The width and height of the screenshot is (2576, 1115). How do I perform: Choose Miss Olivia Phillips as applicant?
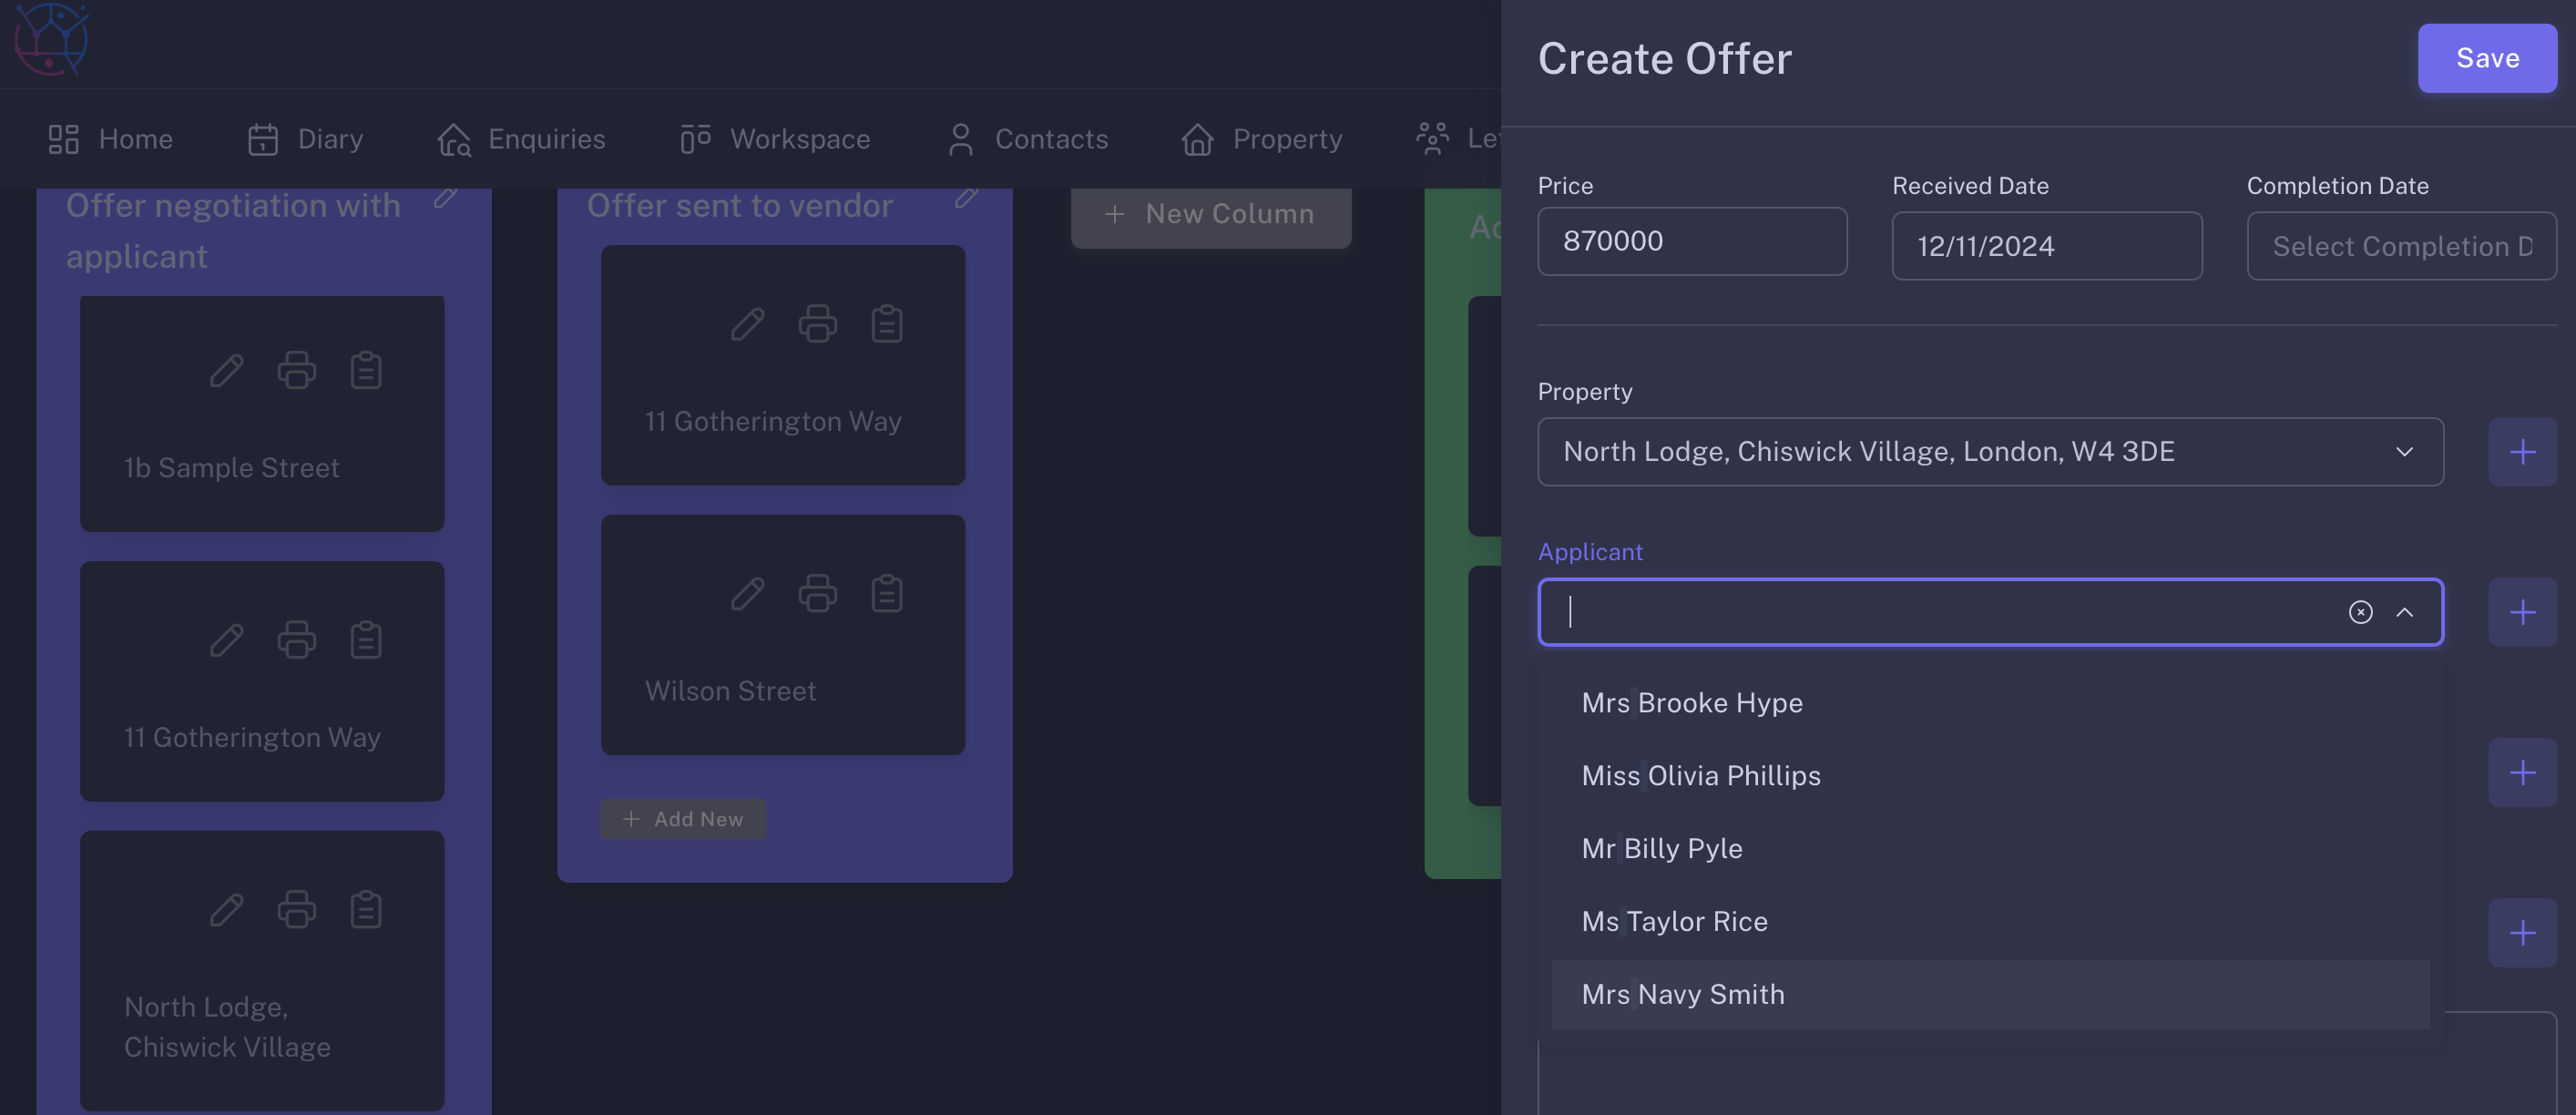pyautogui.click(x=1701, y=776)
